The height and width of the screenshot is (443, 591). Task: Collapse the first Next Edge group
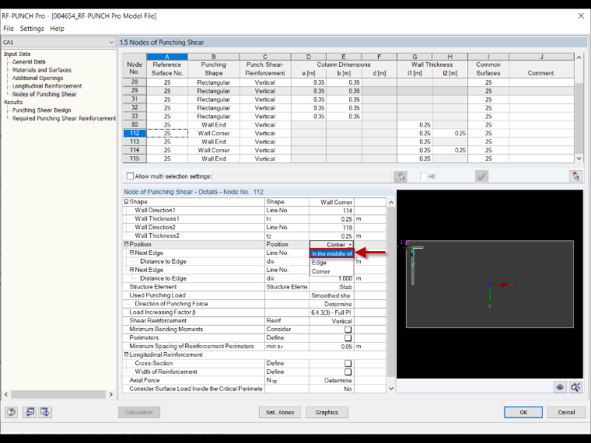click(132, 253)
